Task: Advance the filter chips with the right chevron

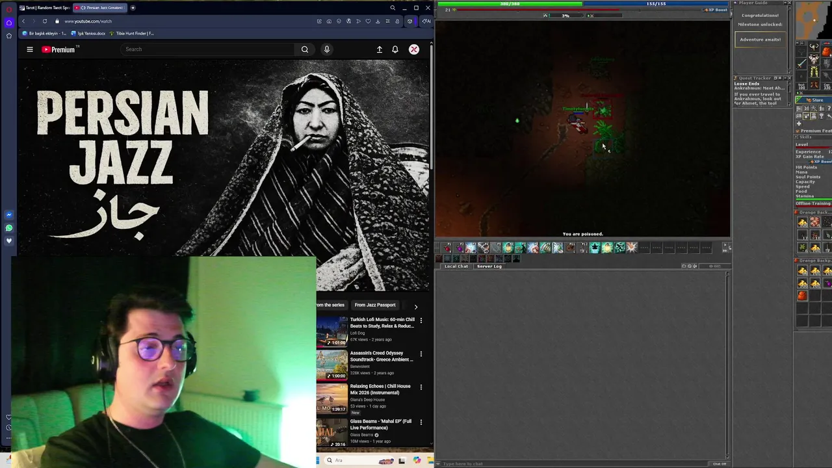Action: [416, 306]
